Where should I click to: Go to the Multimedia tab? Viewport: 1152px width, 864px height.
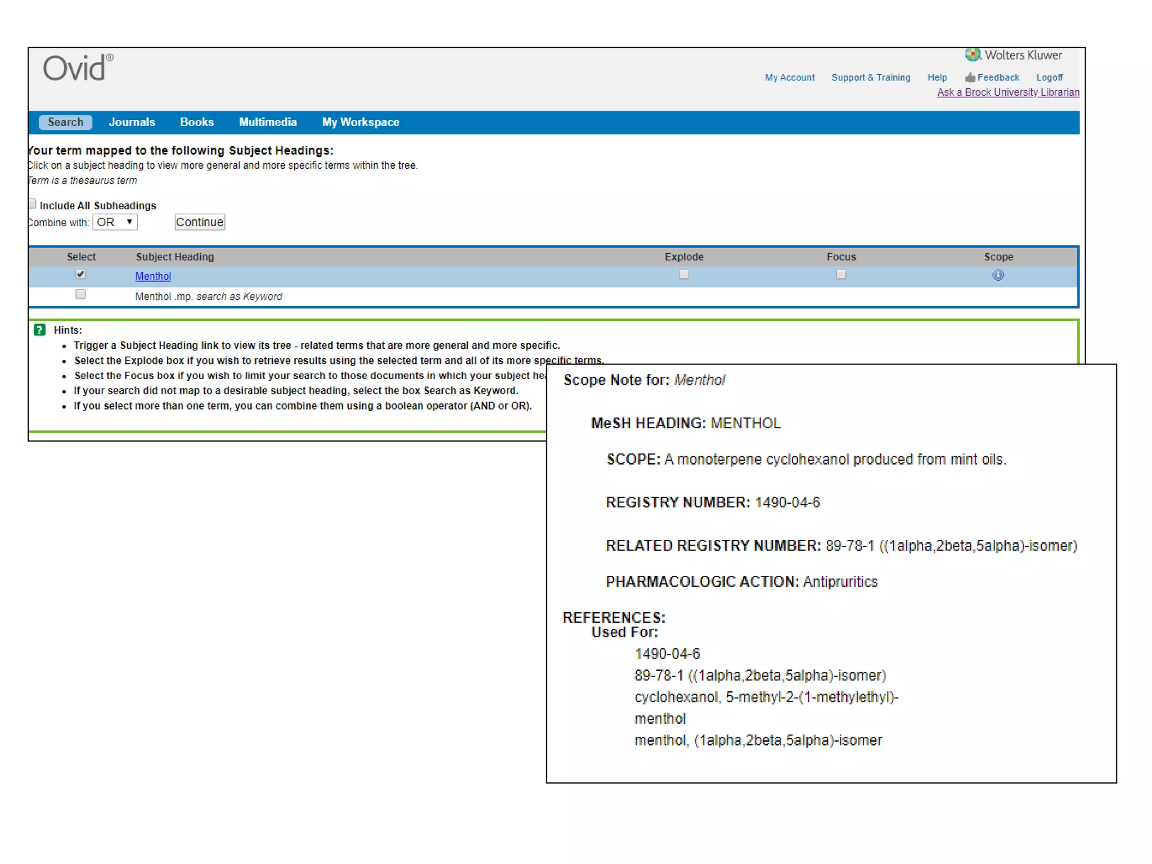pos(267,122)
